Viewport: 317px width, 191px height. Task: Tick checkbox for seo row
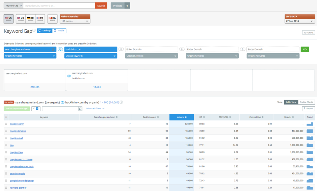[x=6, y=145]
